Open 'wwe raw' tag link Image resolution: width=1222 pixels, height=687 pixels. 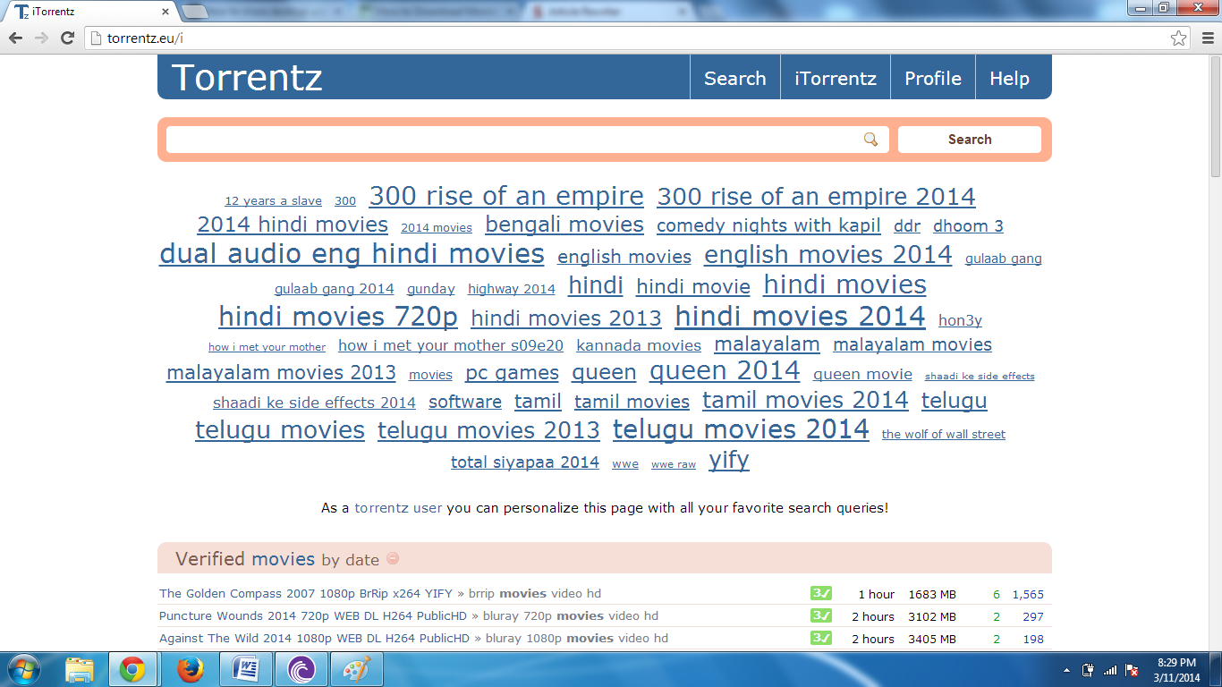click(674, 465)
